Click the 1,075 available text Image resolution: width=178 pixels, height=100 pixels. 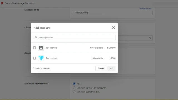point(97,48)
